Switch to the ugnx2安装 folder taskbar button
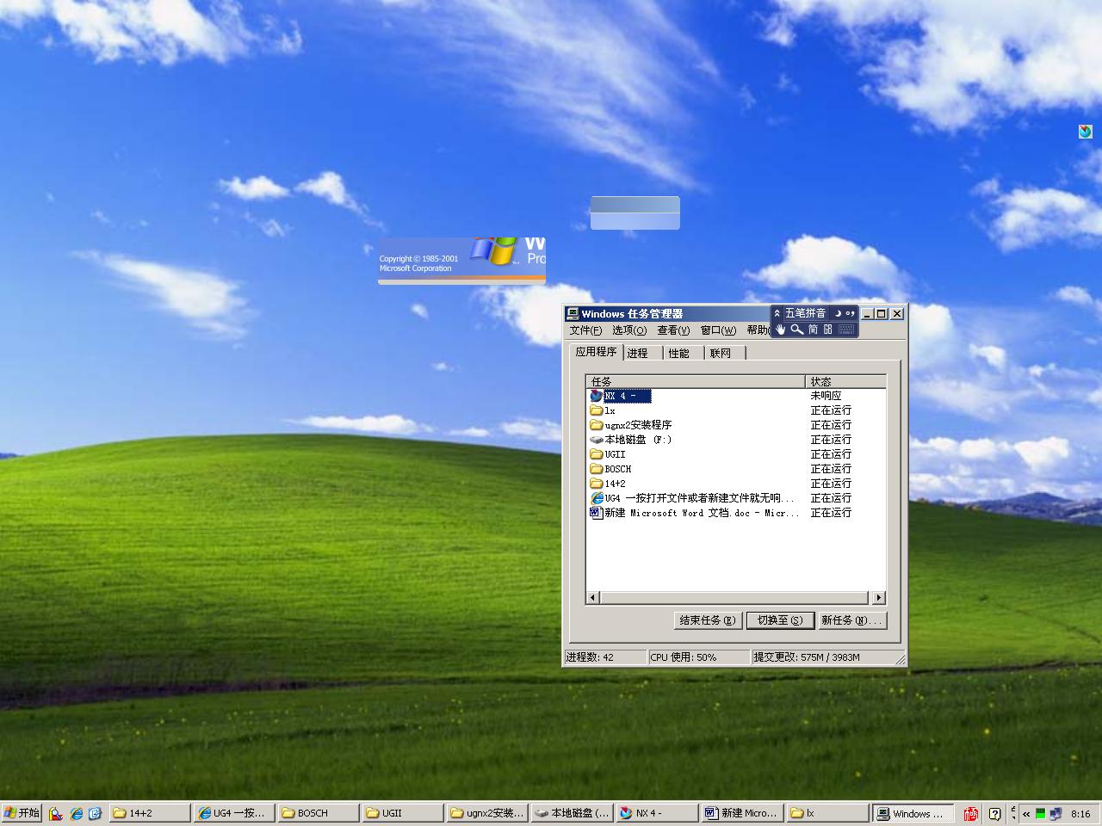The height and width of the screenshot is (826, 1102). pyautogui.click(x=487, y=813)
